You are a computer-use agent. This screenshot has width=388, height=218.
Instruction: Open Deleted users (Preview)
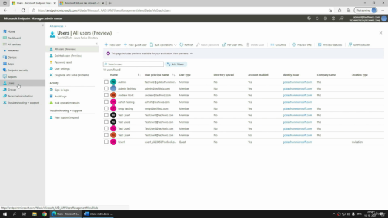coord(68,56)
